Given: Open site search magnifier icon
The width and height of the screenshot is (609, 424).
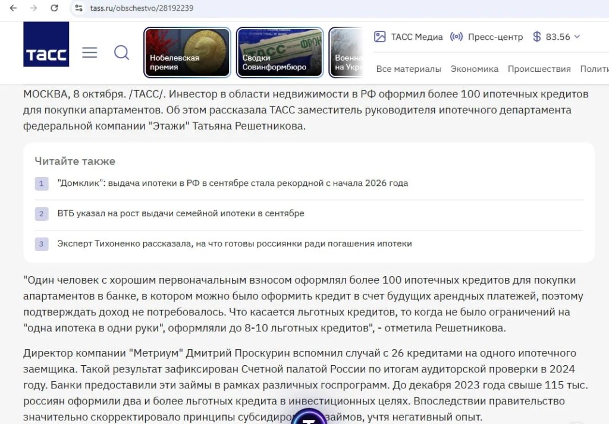Looking at the screenshot, I should point(121,52).
